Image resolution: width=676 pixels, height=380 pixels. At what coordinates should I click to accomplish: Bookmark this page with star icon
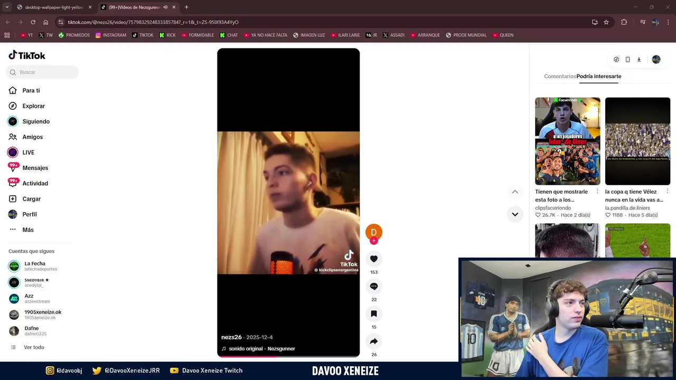pos(606,22)
